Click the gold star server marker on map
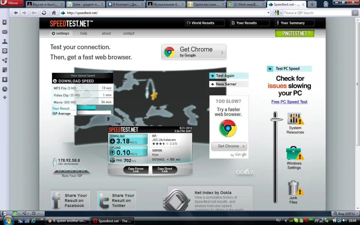 point(154,96)
